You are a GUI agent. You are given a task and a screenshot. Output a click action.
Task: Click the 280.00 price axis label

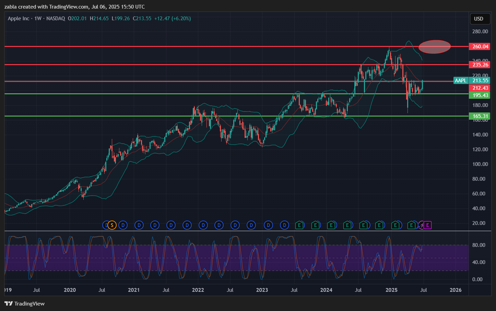(480, 32)
